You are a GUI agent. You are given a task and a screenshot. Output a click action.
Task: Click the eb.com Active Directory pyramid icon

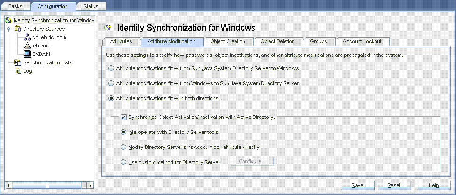(28, 46)
